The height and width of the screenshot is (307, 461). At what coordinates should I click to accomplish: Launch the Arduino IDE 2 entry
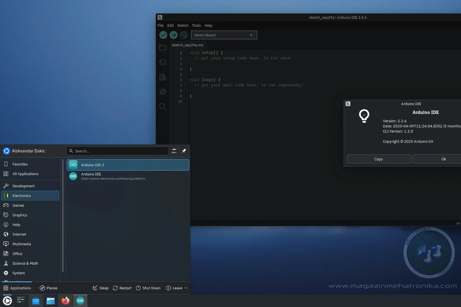point(128,165)
